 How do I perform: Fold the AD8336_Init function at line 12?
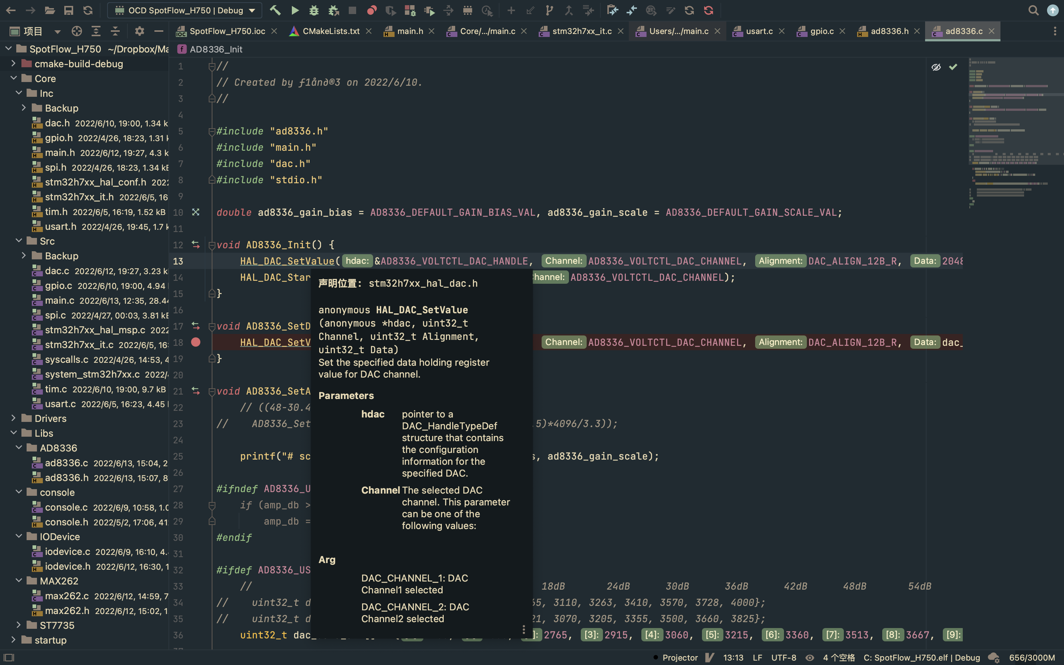211,245
